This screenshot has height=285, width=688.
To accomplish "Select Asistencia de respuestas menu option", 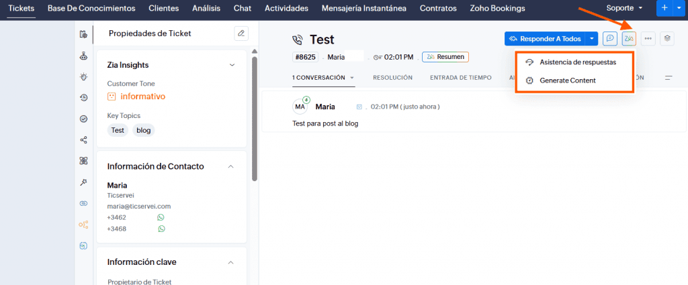I will coord(577,62).
